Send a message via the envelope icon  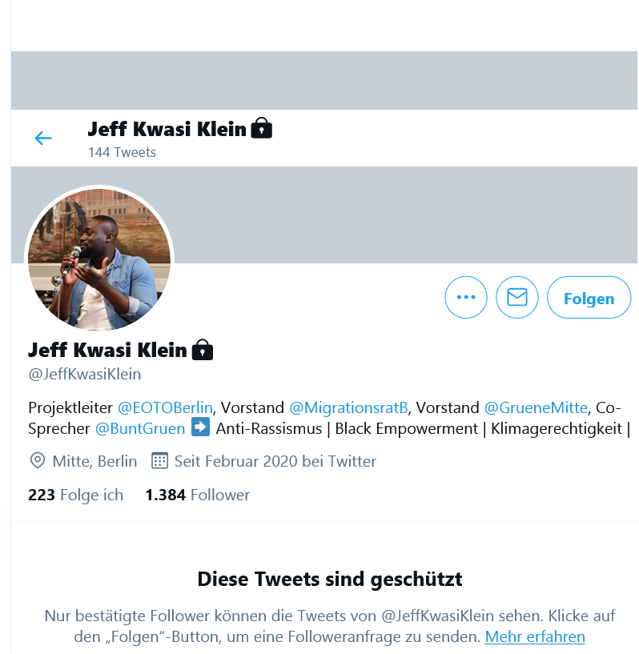(x=516, y=298)
